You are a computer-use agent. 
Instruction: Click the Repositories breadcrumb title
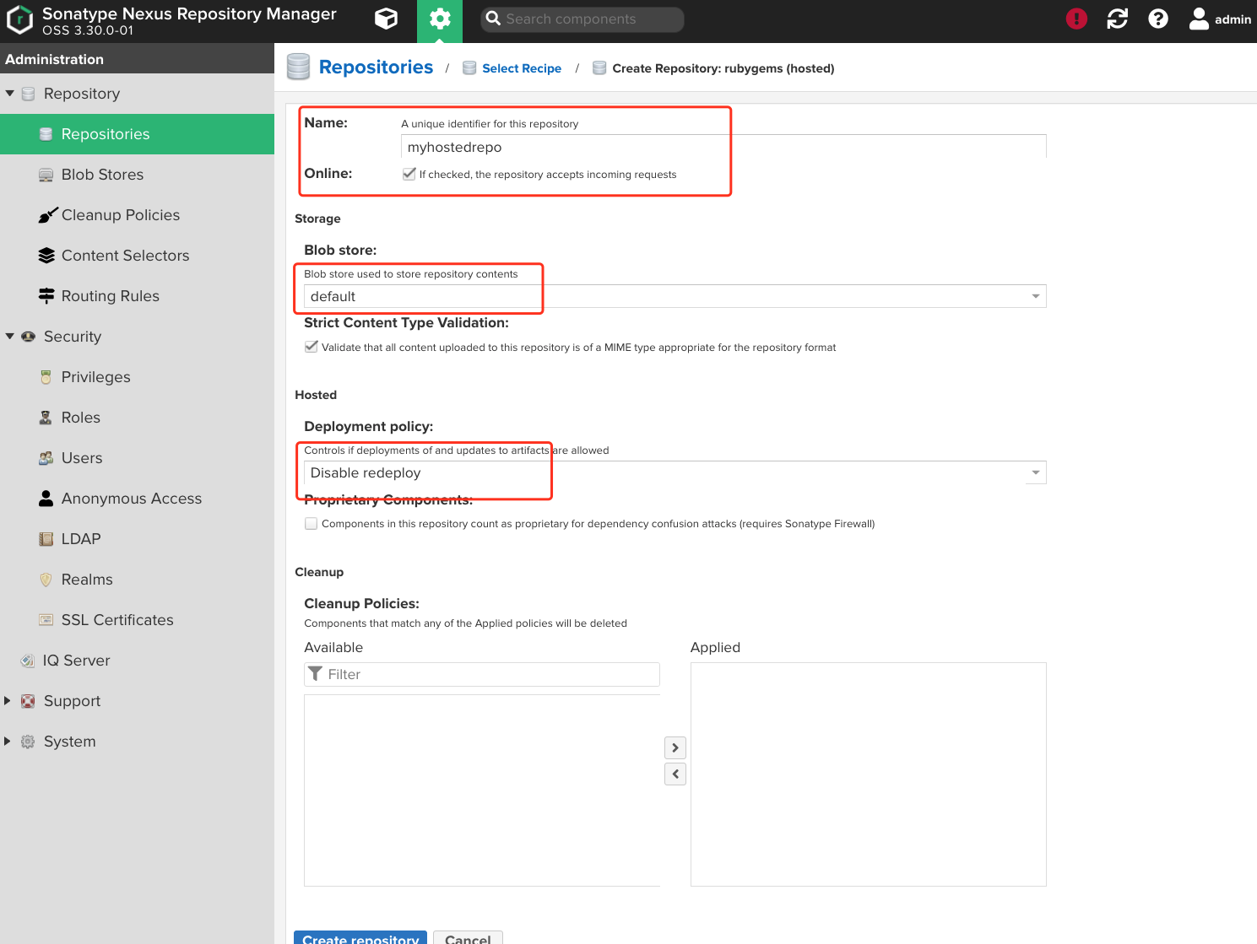pos(376,67)
